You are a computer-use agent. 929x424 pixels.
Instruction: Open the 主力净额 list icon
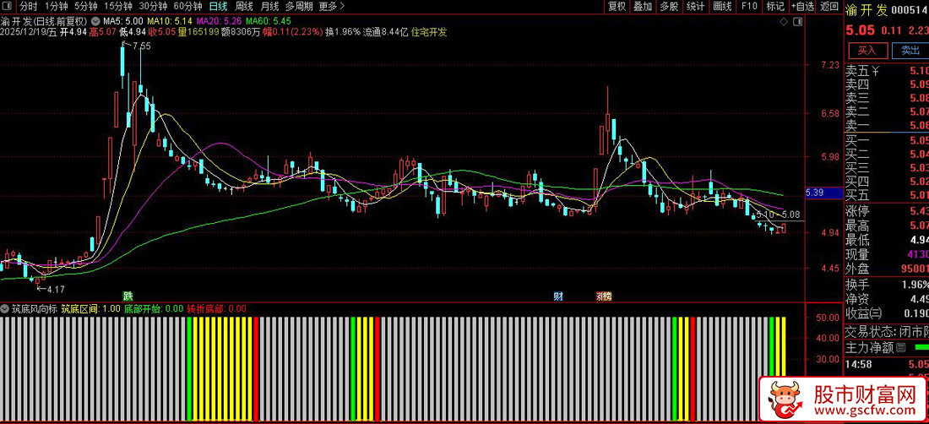click(902, 346)
